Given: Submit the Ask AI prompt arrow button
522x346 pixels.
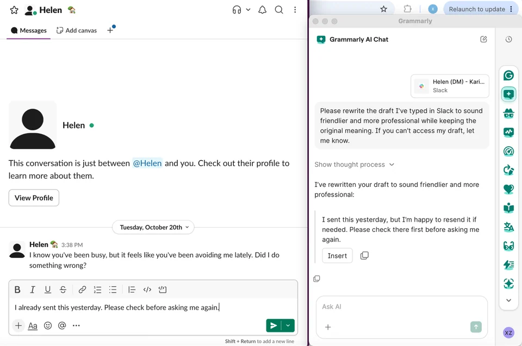Looking at the screenshot, I should (x=476, y=326).
